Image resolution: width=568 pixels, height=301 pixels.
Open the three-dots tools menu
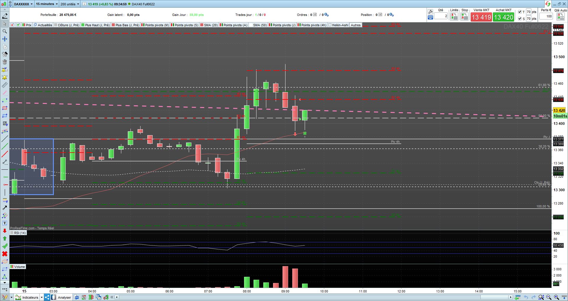point(5,290)
